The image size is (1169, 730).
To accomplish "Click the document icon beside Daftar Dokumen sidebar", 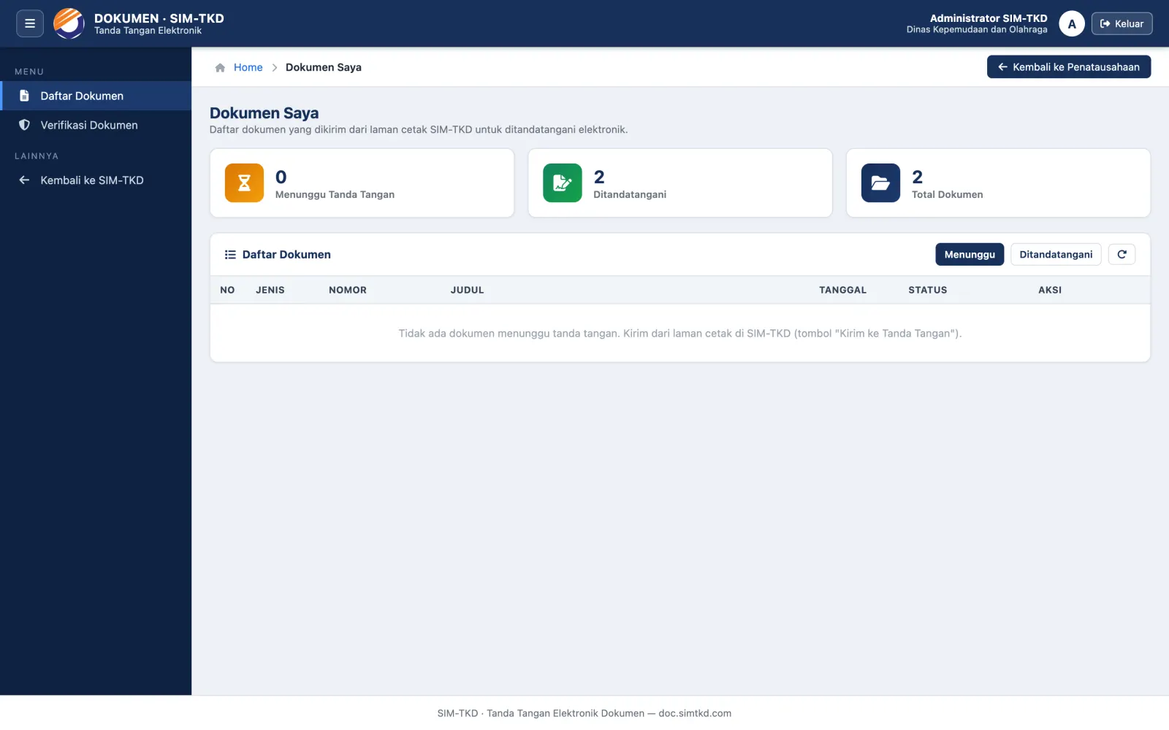I will 24,96.
